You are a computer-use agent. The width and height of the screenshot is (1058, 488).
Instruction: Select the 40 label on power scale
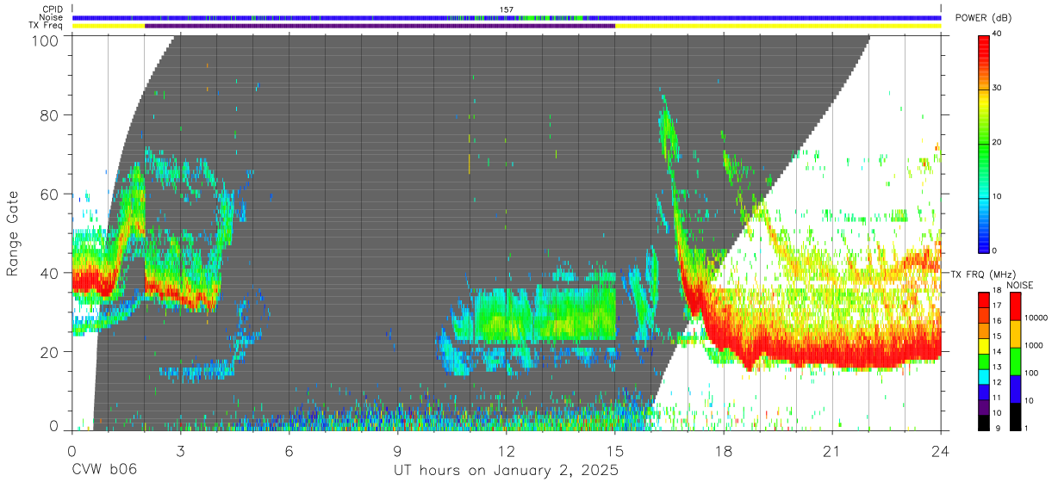998,34
